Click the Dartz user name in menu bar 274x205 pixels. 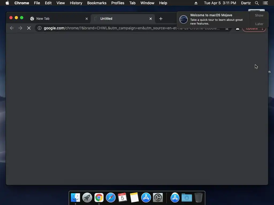[x=246, y=3]
